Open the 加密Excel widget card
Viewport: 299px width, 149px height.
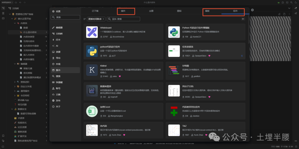[x=123, y=111]
